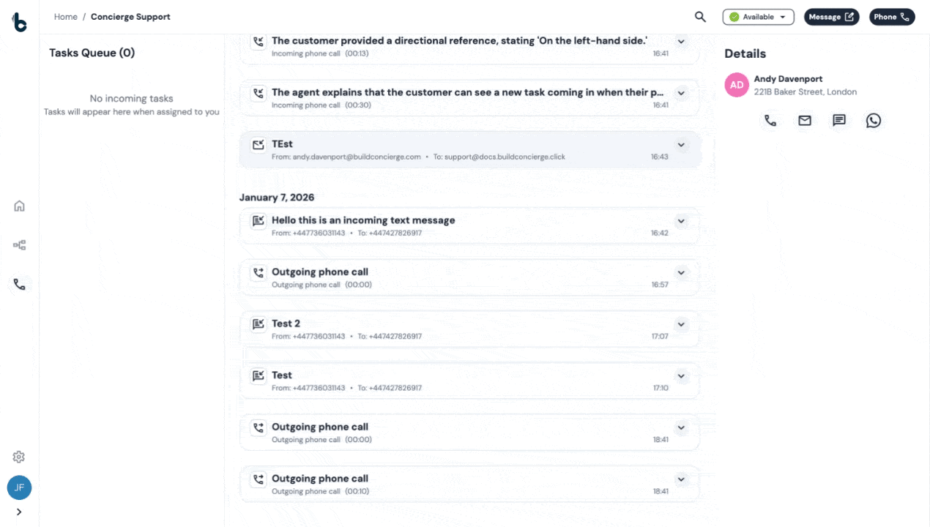Click the email envelope icon in Details
Viewport: 930px width, 527px height.
pos(805,121)
